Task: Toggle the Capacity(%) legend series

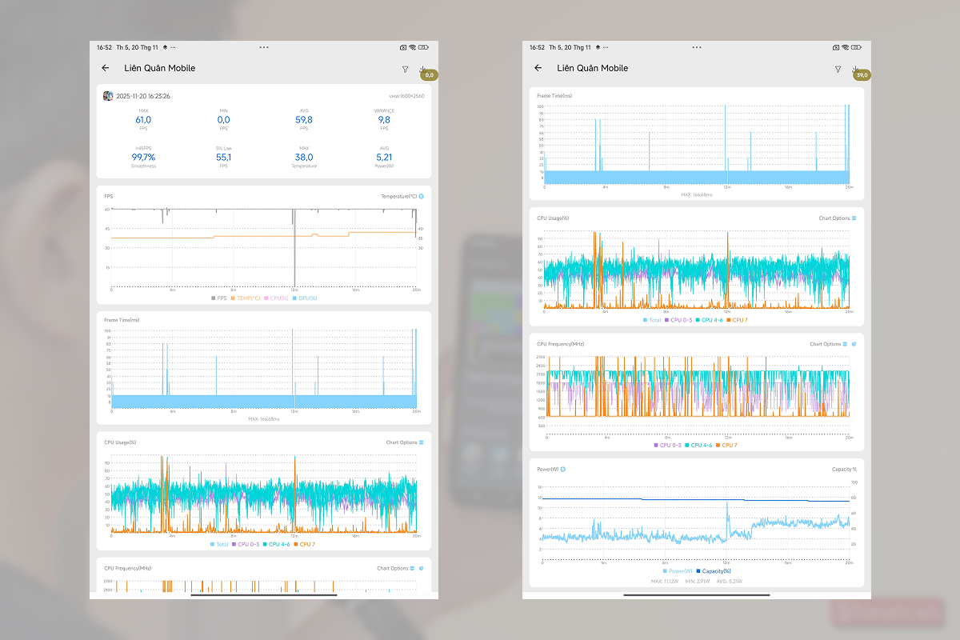Action: 714,570
